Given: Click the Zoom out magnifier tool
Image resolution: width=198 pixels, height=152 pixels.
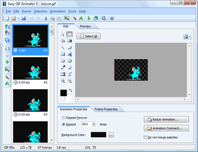Looking at the screenshot, I should coord(70,81).
